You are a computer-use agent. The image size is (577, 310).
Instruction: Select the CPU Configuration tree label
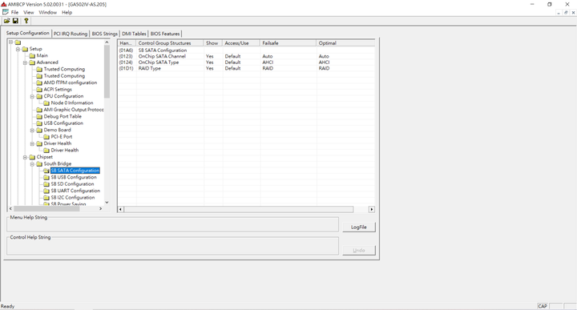63,96
